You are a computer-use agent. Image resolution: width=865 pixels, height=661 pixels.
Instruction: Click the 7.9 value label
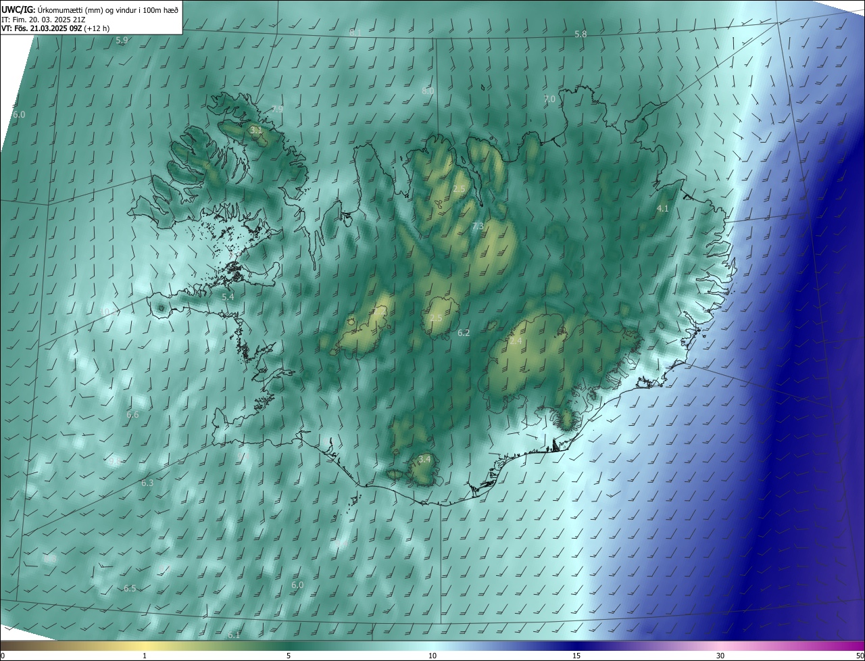click(277, 109)
